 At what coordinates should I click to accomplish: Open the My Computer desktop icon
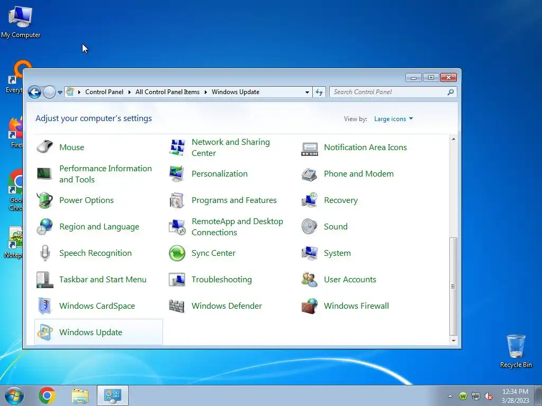[x=21, y=21]
